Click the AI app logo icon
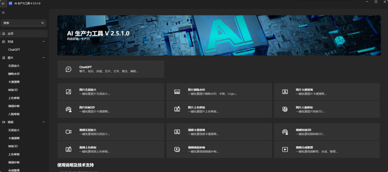This screenshot has height=172, width=388. tap(10, 3)
